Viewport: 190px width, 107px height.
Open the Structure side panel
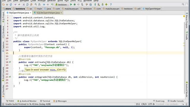pyautogui.click(x=3, y=32)
